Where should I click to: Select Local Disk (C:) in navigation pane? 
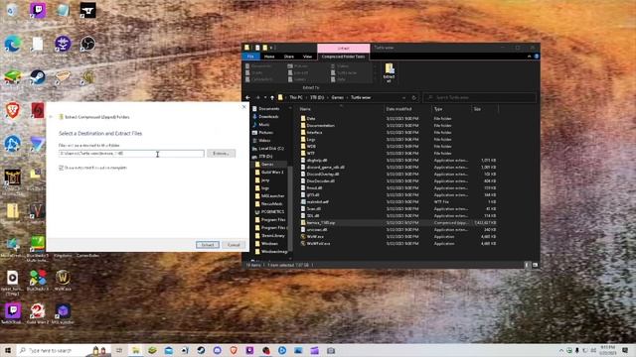[x=271, y=149]
